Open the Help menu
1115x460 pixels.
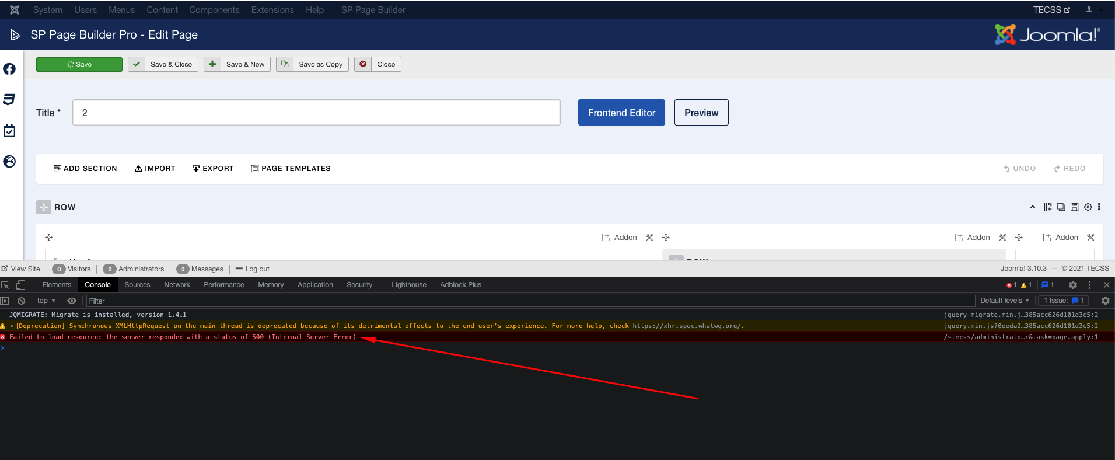[314, 10]
